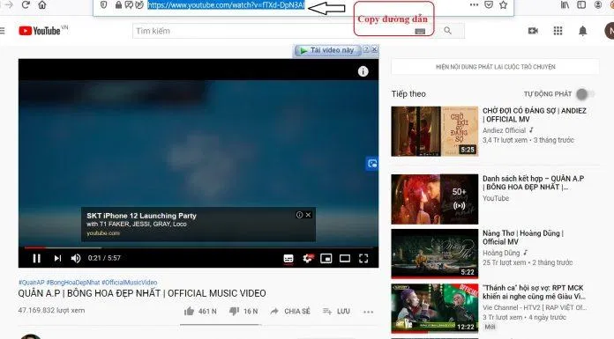Open the page actions three-dot menu in address bar

point(474,5)
